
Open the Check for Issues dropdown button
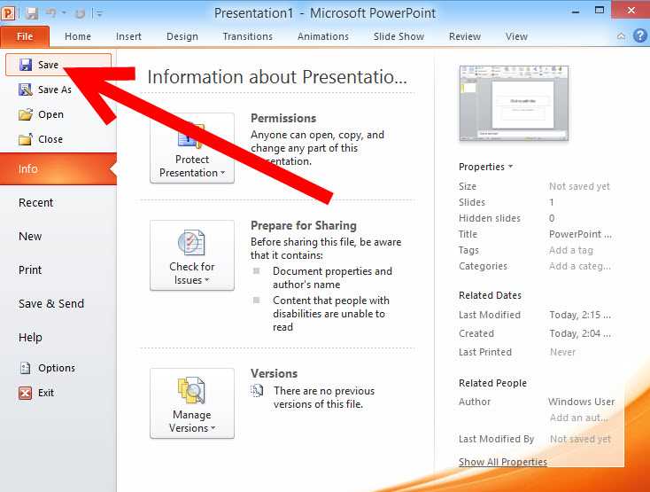[192, 255]
